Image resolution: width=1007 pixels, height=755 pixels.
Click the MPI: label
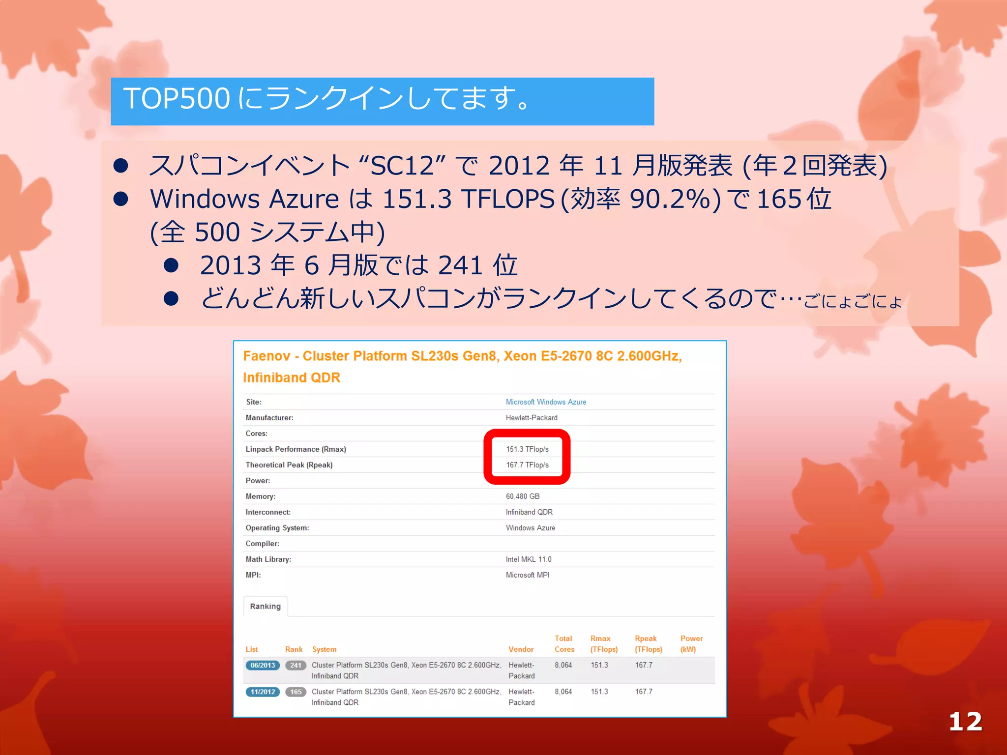click(253, 575)
